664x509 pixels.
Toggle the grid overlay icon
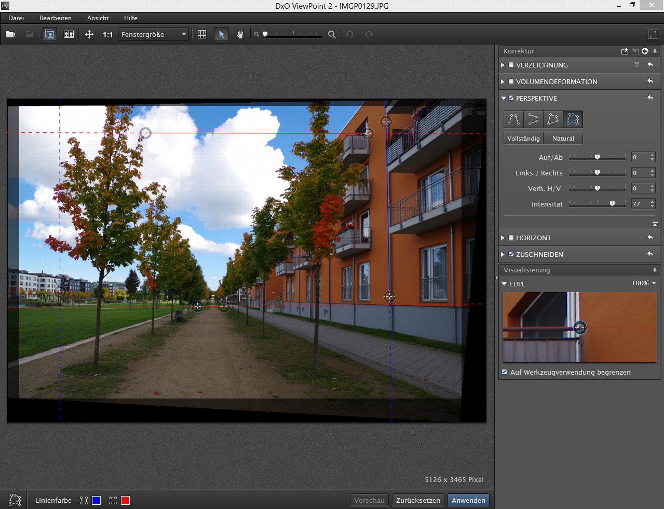(202, 34)
